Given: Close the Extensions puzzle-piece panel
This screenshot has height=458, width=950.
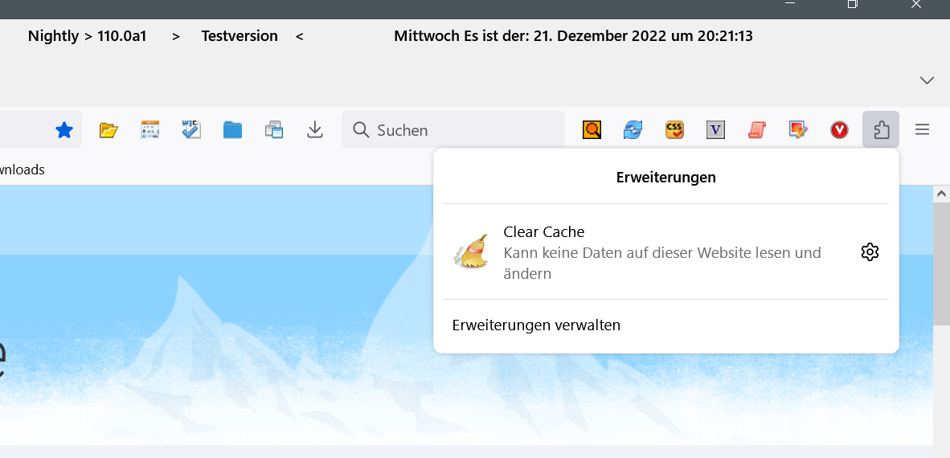Looking at the screenshot, I should [881, 129].
